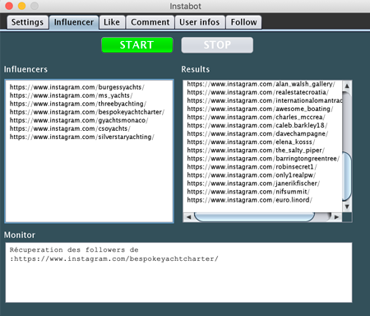Select bespokeyachtcharter URL in Influencers list
370x316 pixels.
click(x=87, y=112)
